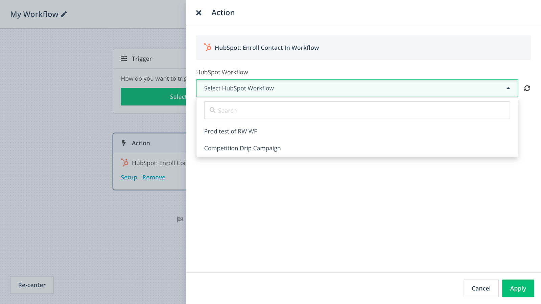Viewport: 541px width, 304px height.
Task: Apply the action settings
Action: 518,288
